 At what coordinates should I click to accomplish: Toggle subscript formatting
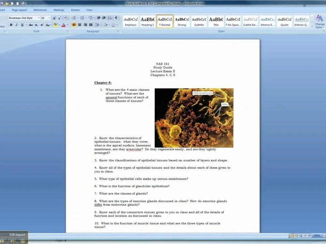coord(36,25)
